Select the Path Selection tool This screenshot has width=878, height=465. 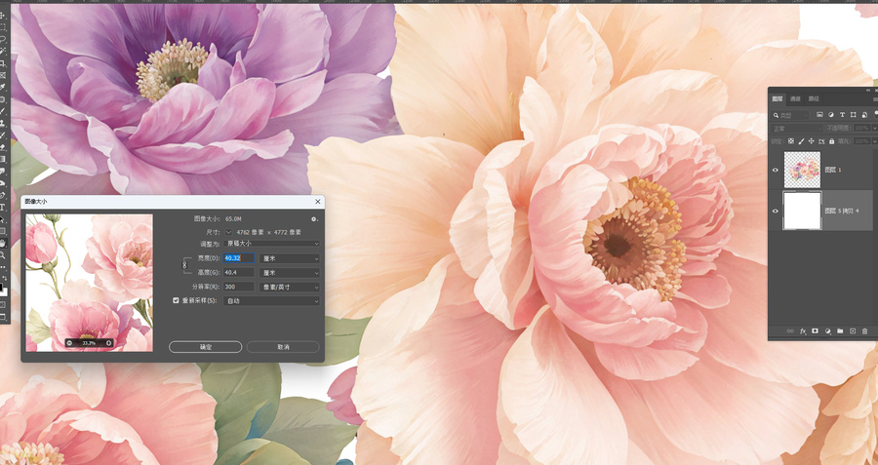pos(3,219)
